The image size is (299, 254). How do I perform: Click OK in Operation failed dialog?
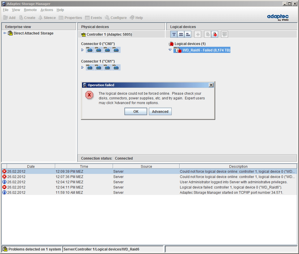pyautogui.click(x=136, y=111)
